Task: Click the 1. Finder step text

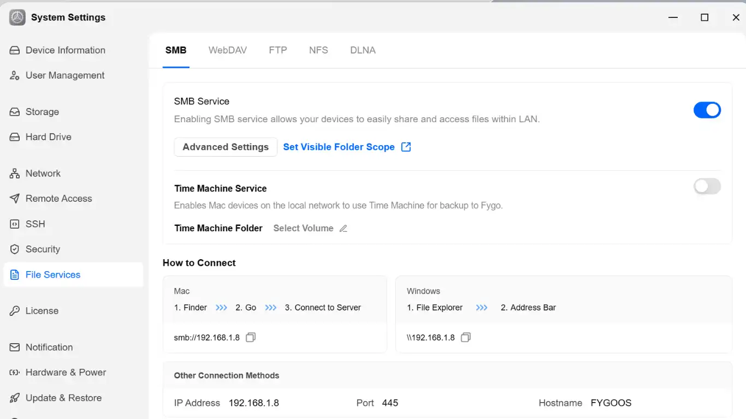Action: click(191, 308)
